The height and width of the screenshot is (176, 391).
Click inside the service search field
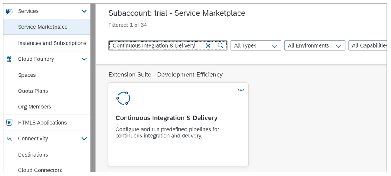(x=155, y=45)
